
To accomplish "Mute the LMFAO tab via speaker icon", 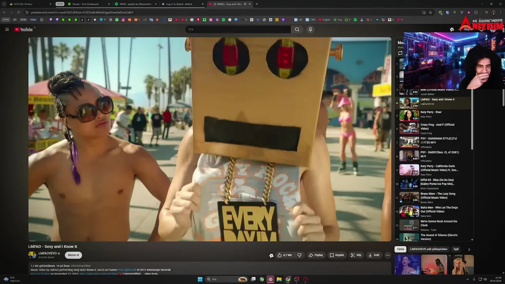I will click(245, 4).
